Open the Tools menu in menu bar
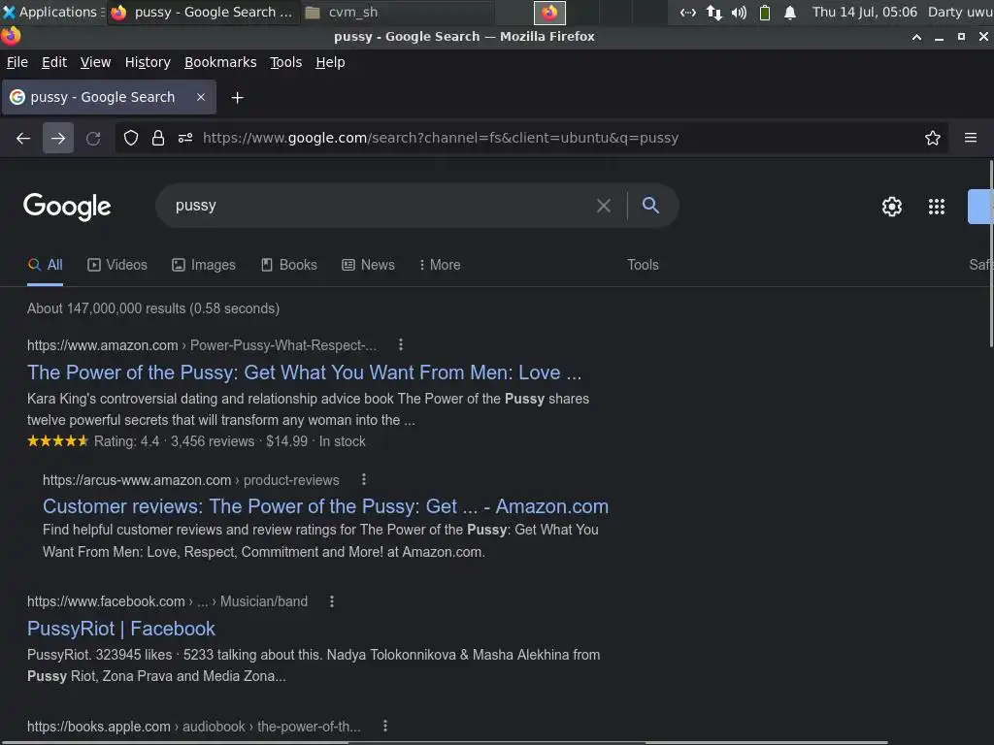This screenshot has width=994, height=745. [286, 62]
